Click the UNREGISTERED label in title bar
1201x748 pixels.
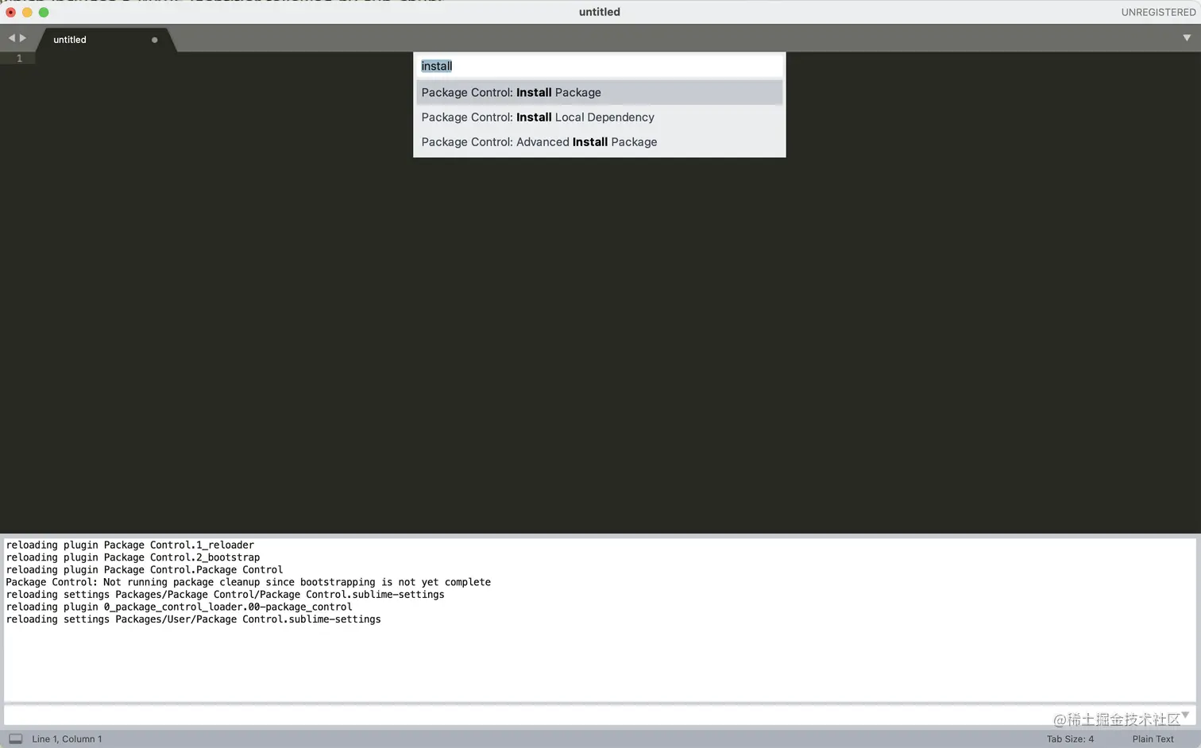pyautogui.click(x=1158, y=12)
